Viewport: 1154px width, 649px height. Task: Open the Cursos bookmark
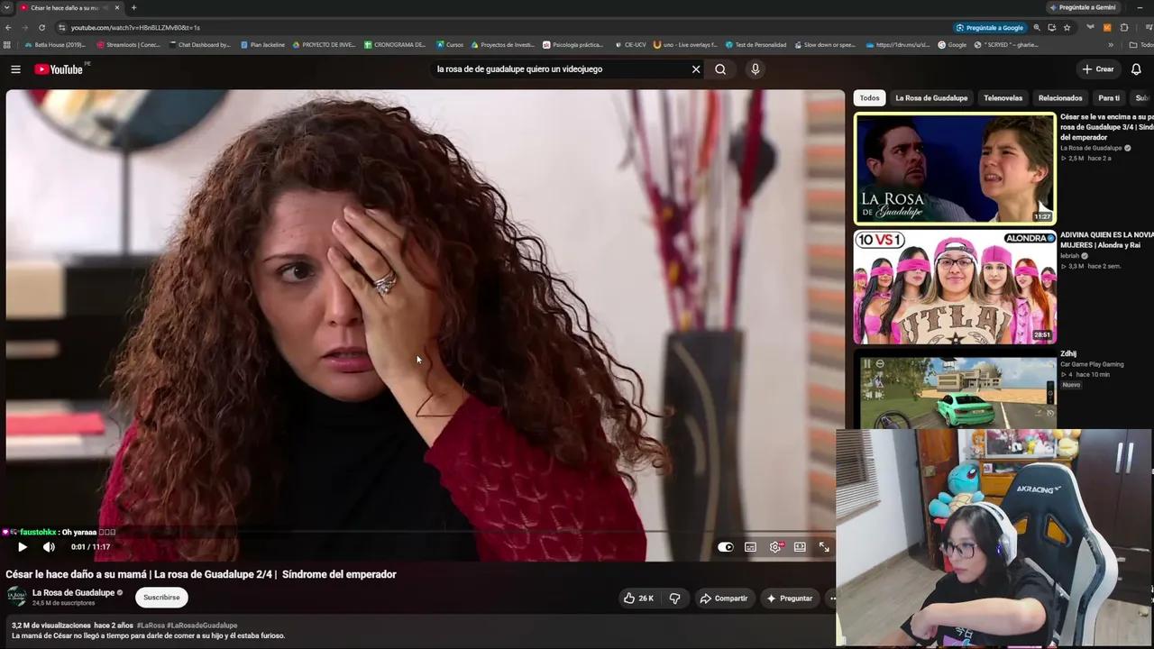tap(450, 45)
